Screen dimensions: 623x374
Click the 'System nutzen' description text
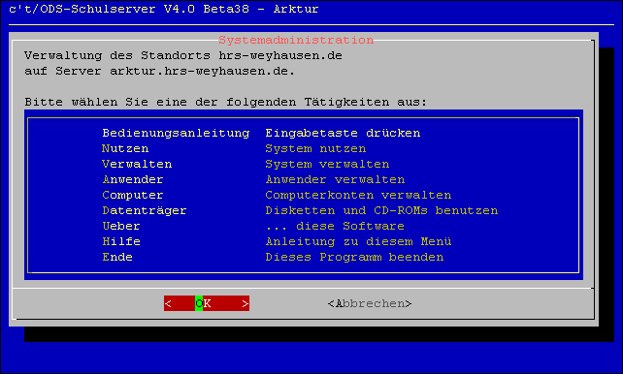coord(315,148)
